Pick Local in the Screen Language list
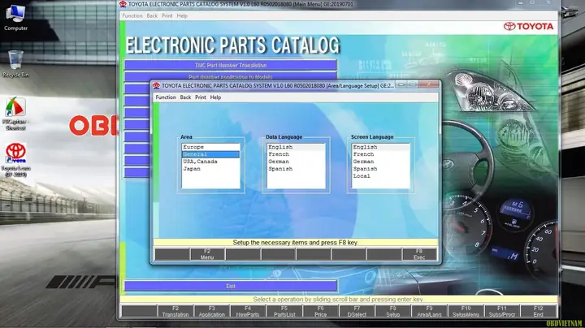The height and width of the screenshot is (328, 585). pyautogui.click(x=380, y=176)
